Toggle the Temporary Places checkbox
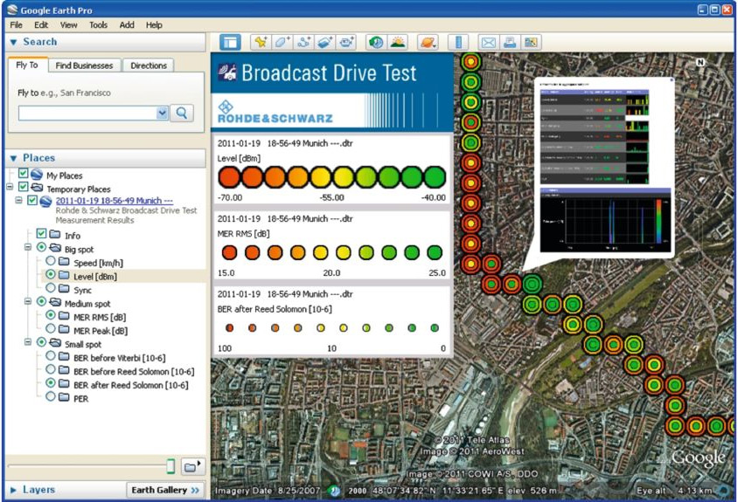Viewport: 738px width, 502px height. coord(23,187)
